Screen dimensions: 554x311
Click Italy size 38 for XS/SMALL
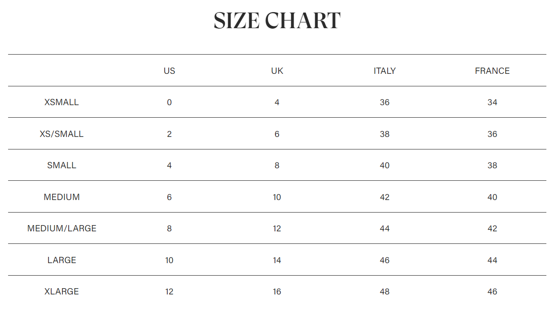[384, 134]
